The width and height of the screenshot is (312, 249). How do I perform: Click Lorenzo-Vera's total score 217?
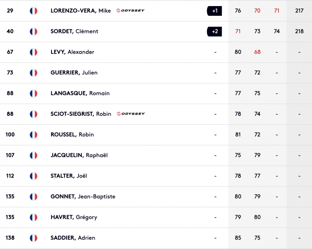299,11
